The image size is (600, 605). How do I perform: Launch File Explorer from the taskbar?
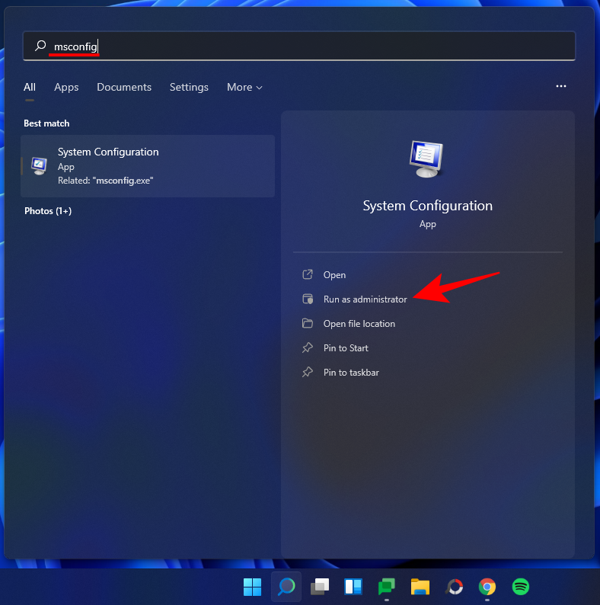(420, 587)
